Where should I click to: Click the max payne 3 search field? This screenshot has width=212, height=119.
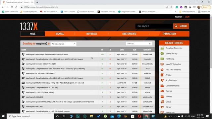(154, 26)
